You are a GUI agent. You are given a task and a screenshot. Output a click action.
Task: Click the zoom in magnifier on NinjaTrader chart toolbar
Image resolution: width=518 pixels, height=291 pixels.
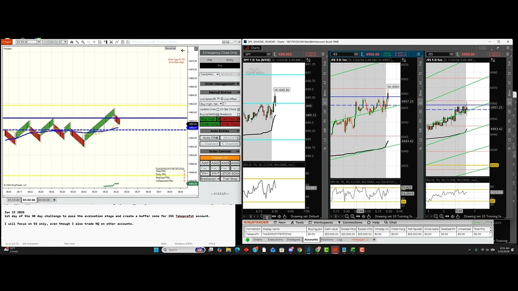click(x=83, y=42)
